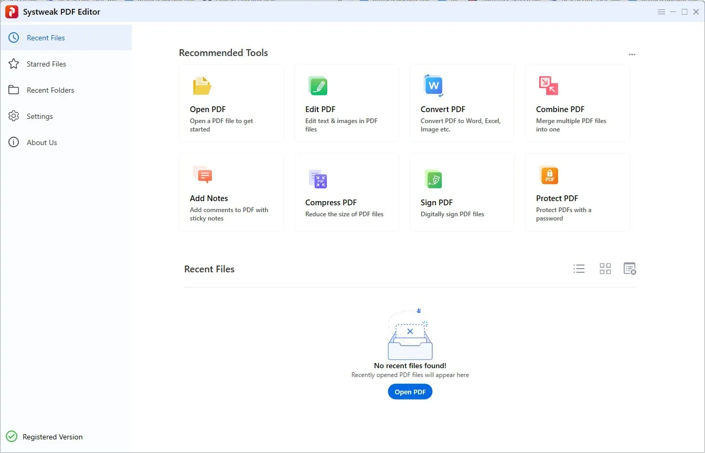Click the Compress PDF card title

click(331, 203)
